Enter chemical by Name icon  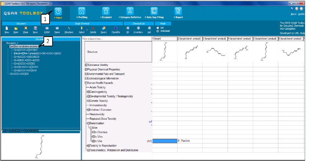point(57,28)
